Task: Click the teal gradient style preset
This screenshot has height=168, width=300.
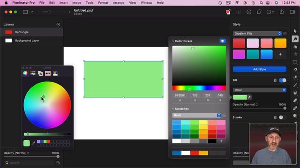Action: [x=253, y=55]
